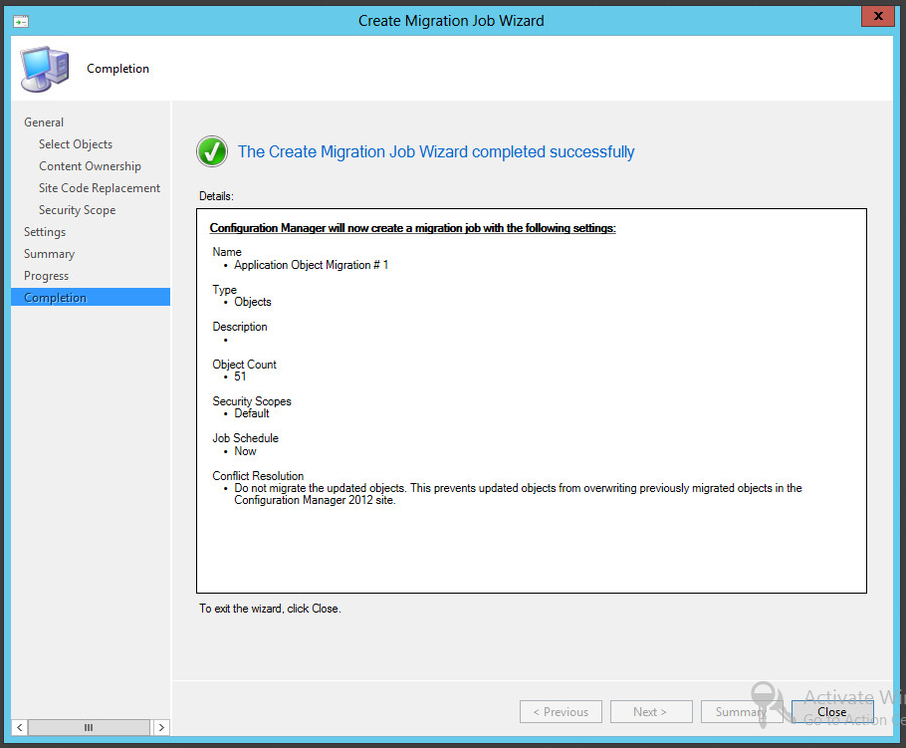Click the right scroll arrow below the sidebar
This screenshot has width=906, height=748.
click(x=161, y=727)
